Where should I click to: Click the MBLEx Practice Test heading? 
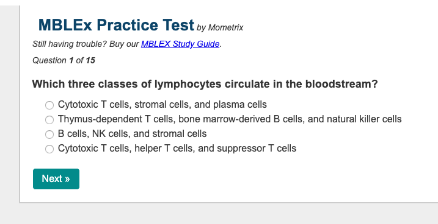(116, 25)
